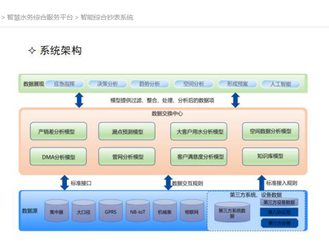329x244 pixels.
Task: Click the 空间分析 pill
Action: point(194,84)
